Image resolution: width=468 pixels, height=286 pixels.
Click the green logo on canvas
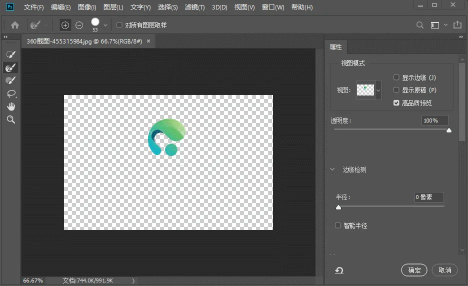(166, 137)
